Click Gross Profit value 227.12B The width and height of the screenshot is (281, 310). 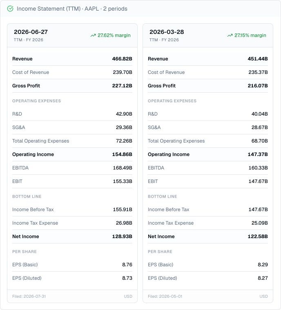pos(122,86)
